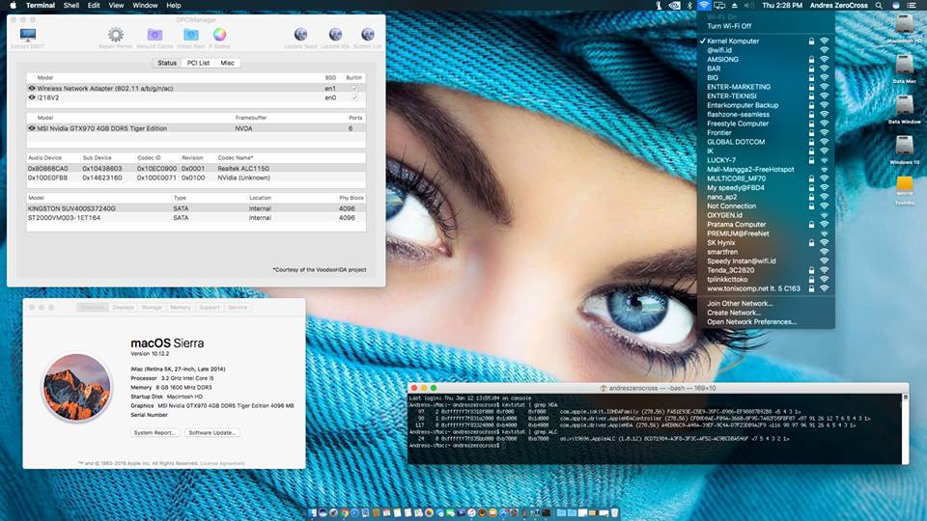Click the Rebuild Cache folder icon
The image size is (927, 521).
click(154, 35)
